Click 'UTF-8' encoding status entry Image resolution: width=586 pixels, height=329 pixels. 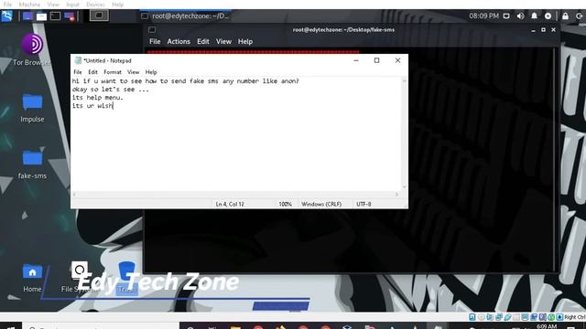pyautogui.click(x=364, y=204)
